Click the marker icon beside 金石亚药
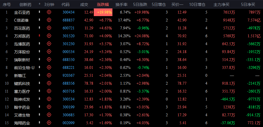Image resolution: width=263 pixels, height=127 pixels. click(40, 12)
